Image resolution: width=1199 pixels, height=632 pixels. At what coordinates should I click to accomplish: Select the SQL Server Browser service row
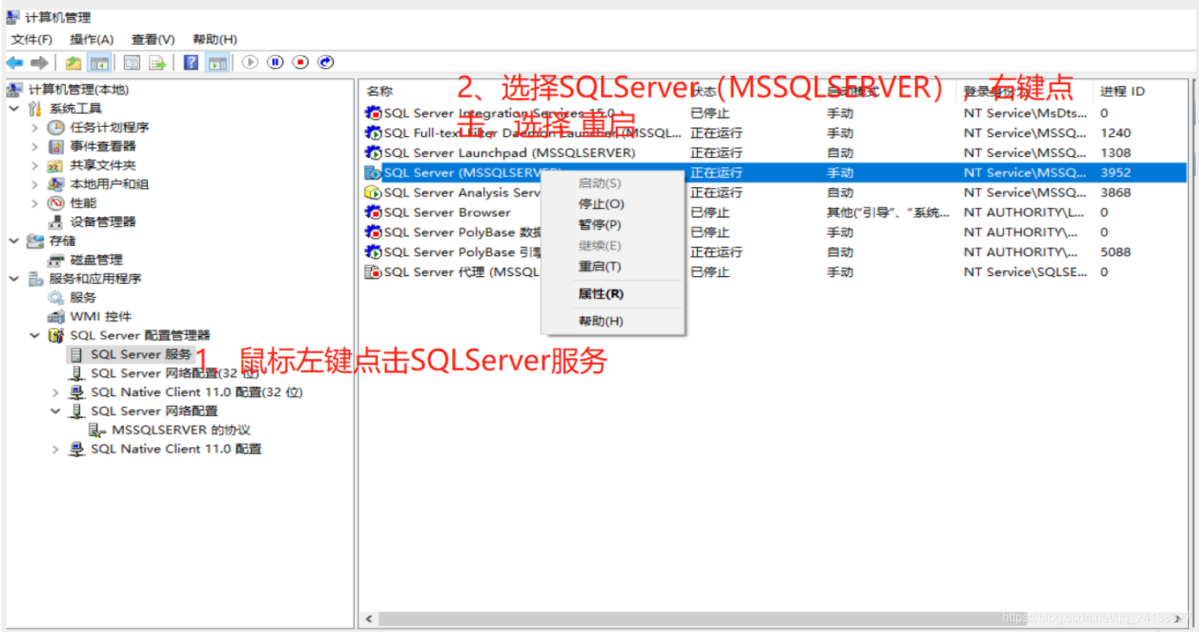pos(775,213)
